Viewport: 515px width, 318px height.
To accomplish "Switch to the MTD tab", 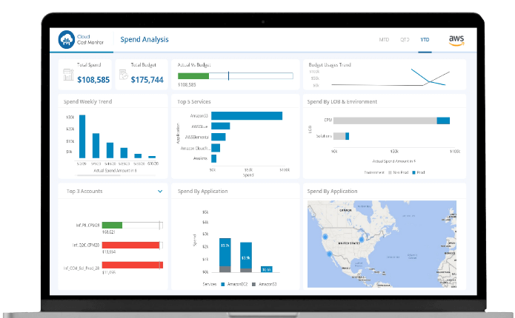I will [x=384, y=39].
